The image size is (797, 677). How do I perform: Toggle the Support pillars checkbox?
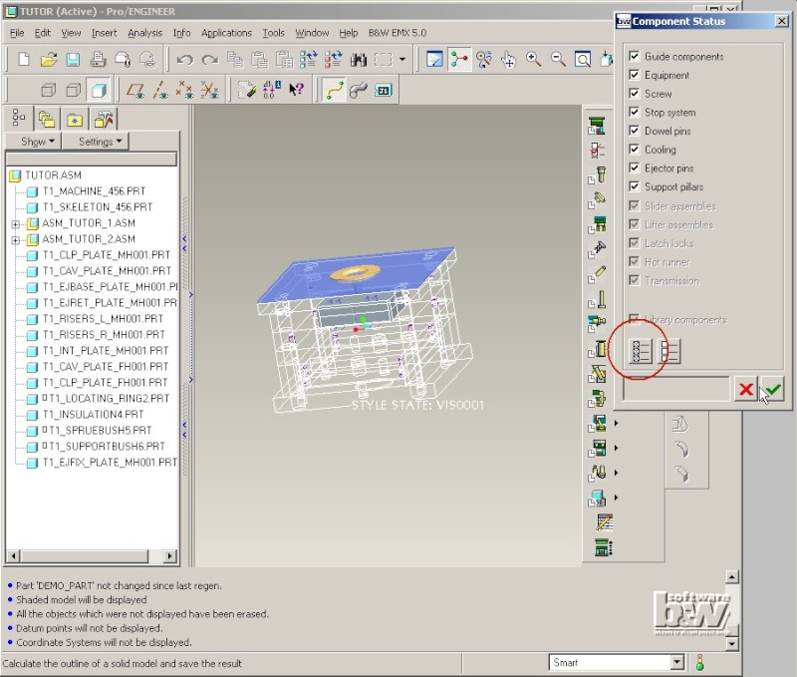click(634, 186)
